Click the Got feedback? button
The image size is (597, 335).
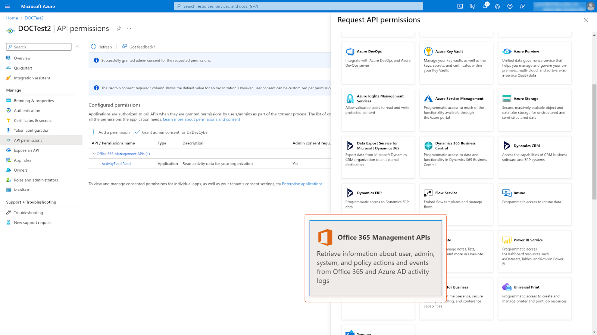tap(138, 47)
